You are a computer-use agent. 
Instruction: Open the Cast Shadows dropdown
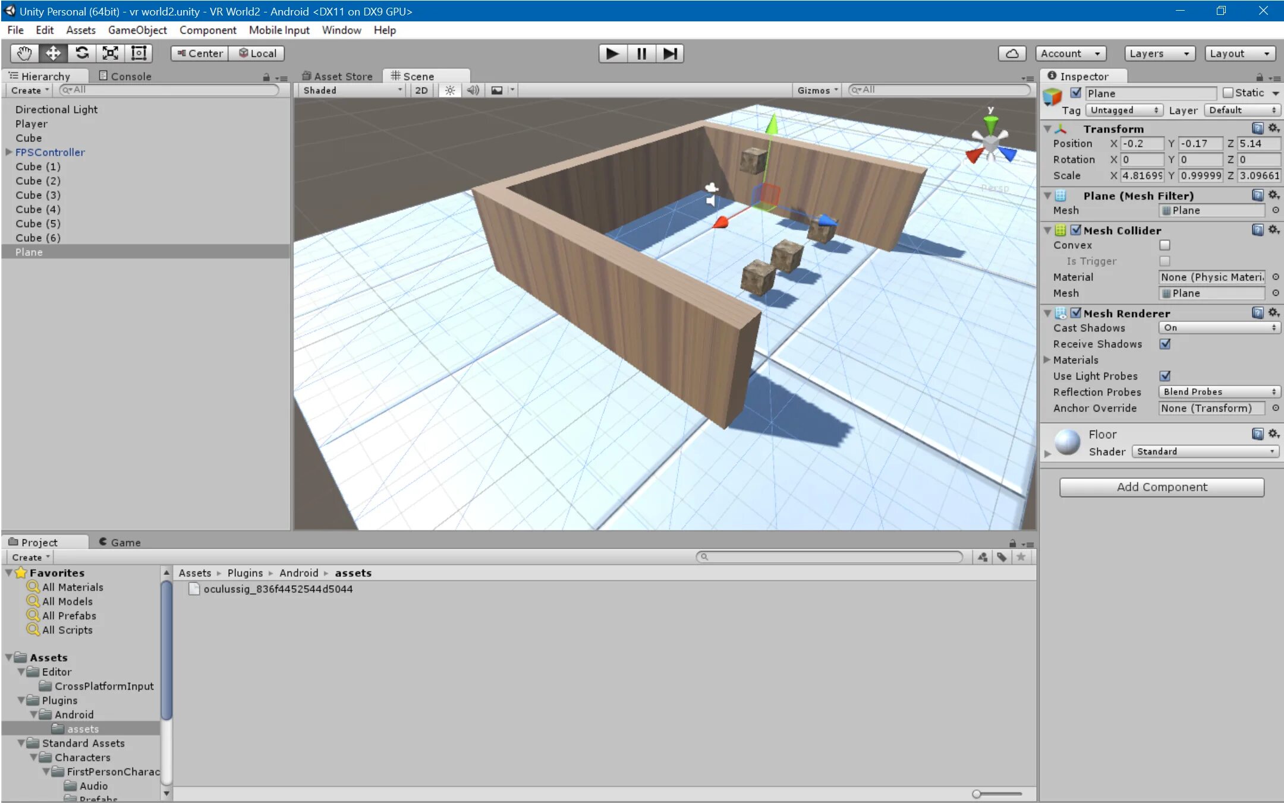tap(1219, 328)
